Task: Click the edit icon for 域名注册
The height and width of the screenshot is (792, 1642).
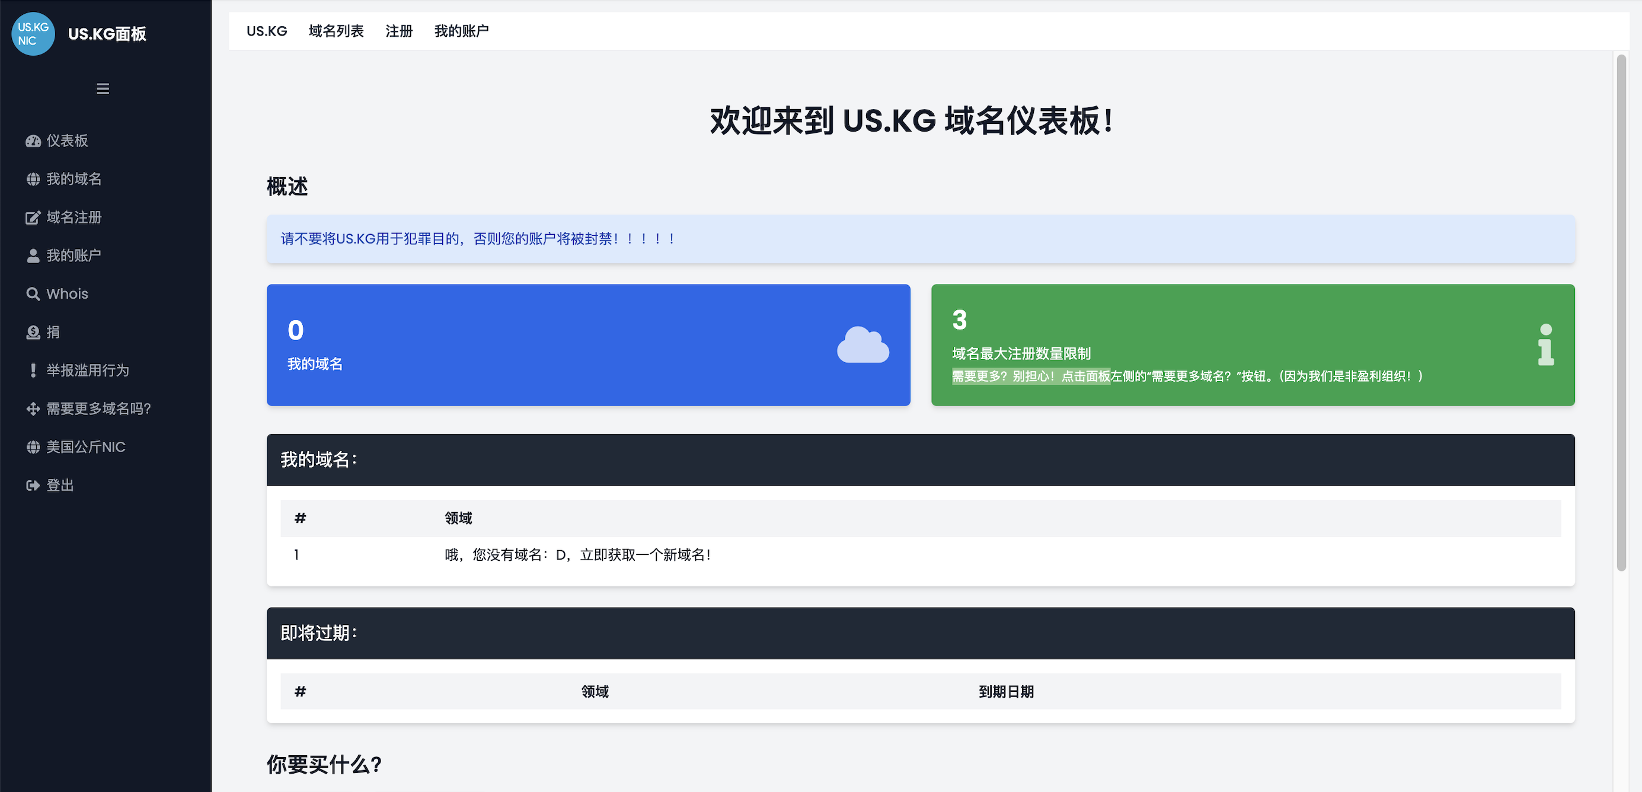Action: (x=33, y=218)
